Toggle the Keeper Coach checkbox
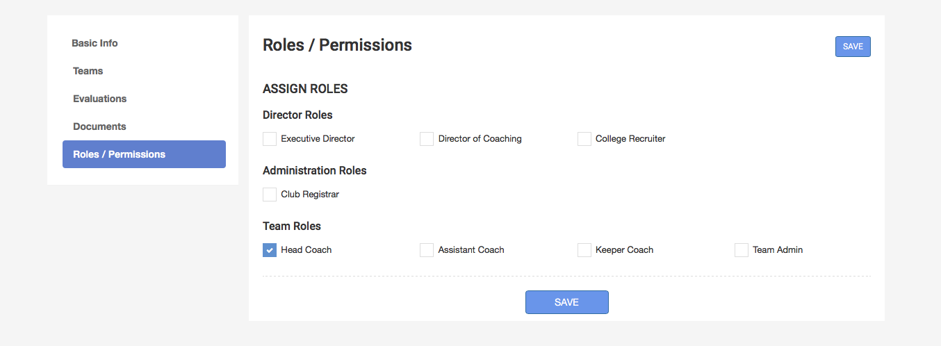 [x=584, y=250]
